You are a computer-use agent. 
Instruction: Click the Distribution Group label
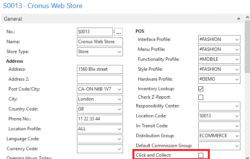(x=155, y=136)
